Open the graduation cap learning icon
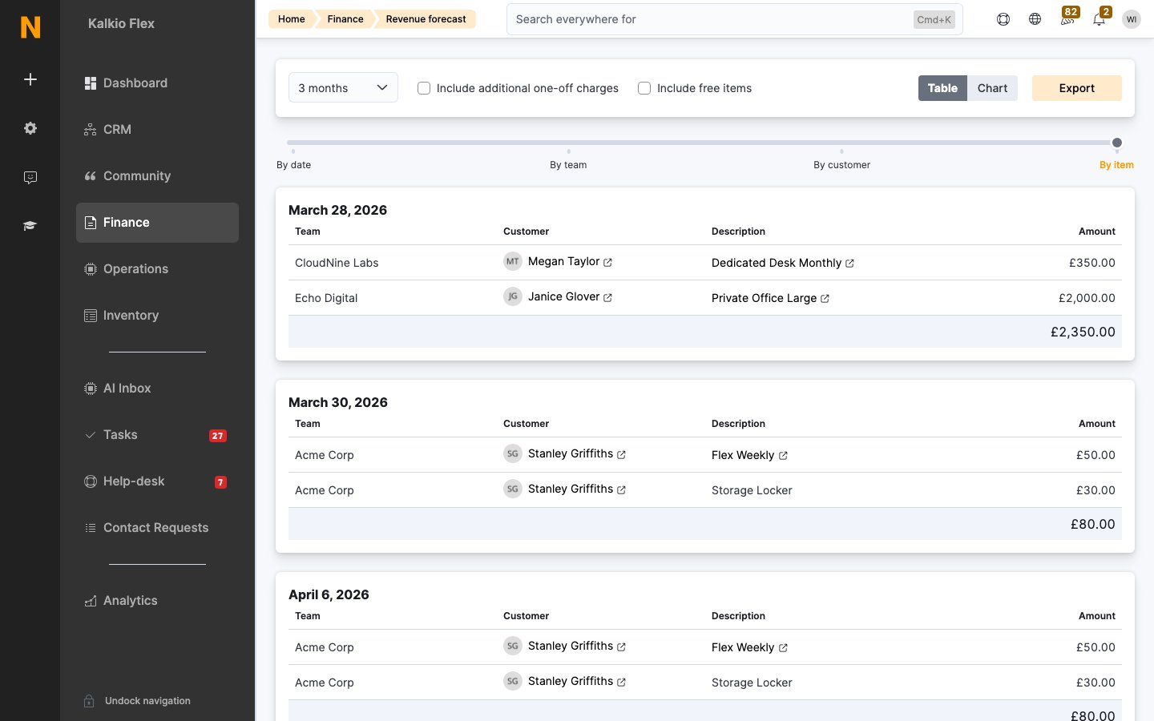1154x721 pixels. tap(30, 226)
